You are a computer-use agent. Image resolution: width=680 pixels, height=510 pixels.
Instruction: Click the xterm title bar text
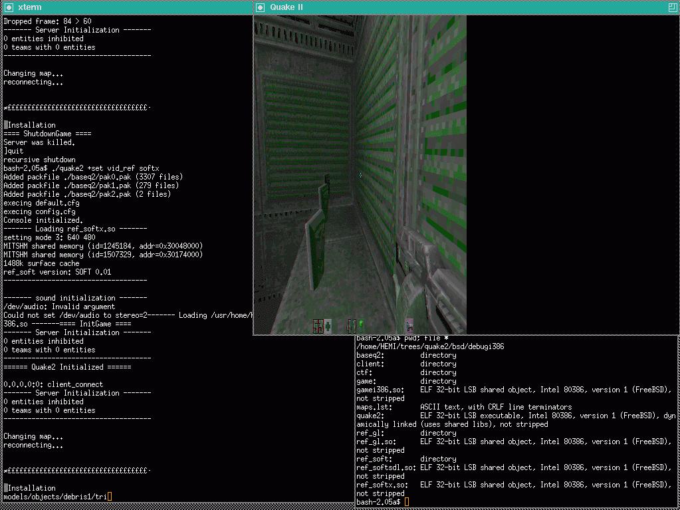(x=29, y=7)
